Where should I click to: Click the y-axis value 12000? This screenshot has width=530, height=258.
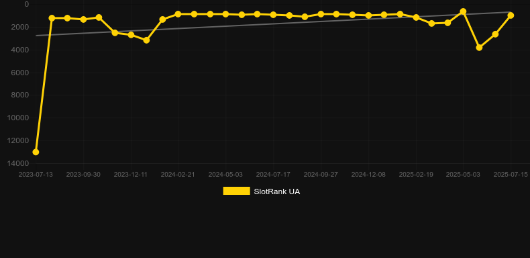tap(18, 140)
